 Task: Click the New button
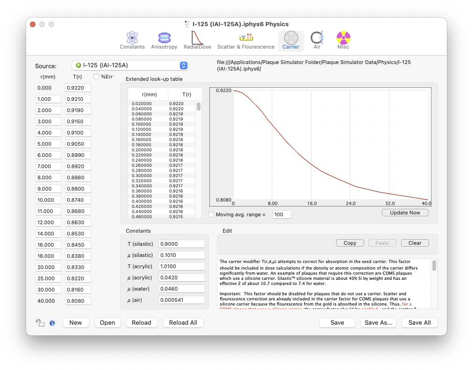[76, 323]
